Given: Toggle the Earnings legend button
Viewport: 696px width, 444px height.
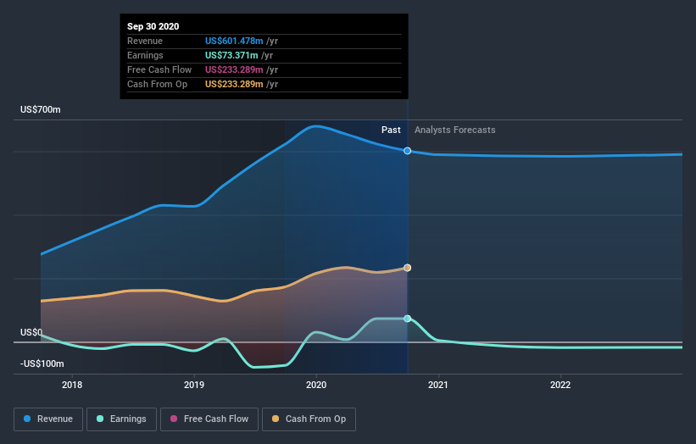Looking at the screenshot, I should pyautogui.click(x=121, y=419).
